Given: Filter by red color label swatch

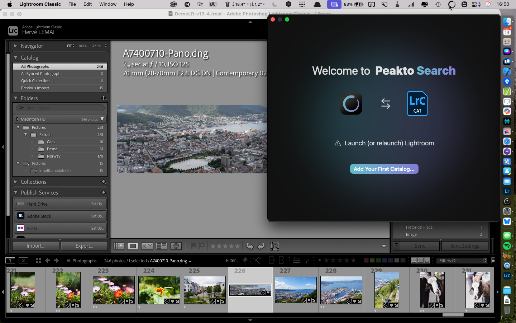Looking at the screenshot, I should pos(366,261).
